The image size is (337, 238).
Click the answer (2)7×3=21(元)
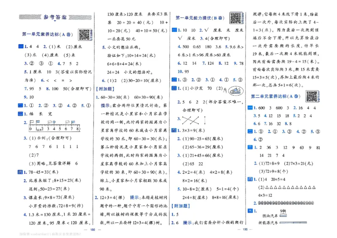298,164
